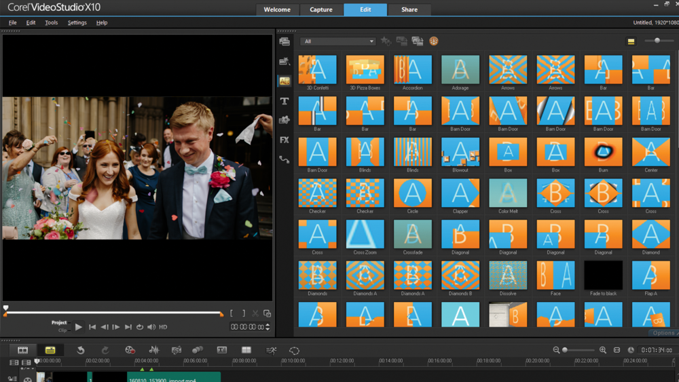The image size is (679, 382).
Task: Click the orange Get More Content icon
Action: point(433,41)
